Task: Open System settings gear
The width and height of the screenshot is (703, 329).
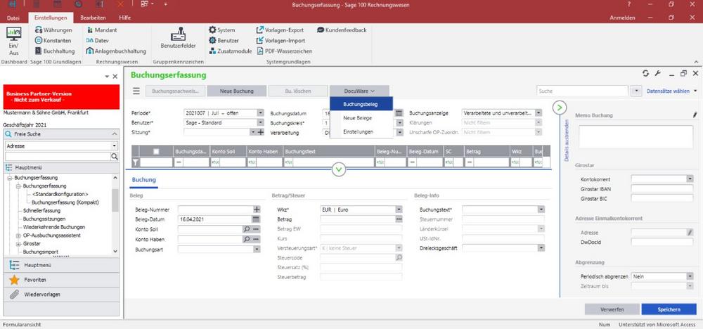Action: 221,30
